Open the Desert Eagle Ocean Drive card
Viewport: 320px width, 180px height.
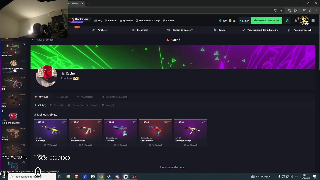pyautogui.click(x=155, y=133)
